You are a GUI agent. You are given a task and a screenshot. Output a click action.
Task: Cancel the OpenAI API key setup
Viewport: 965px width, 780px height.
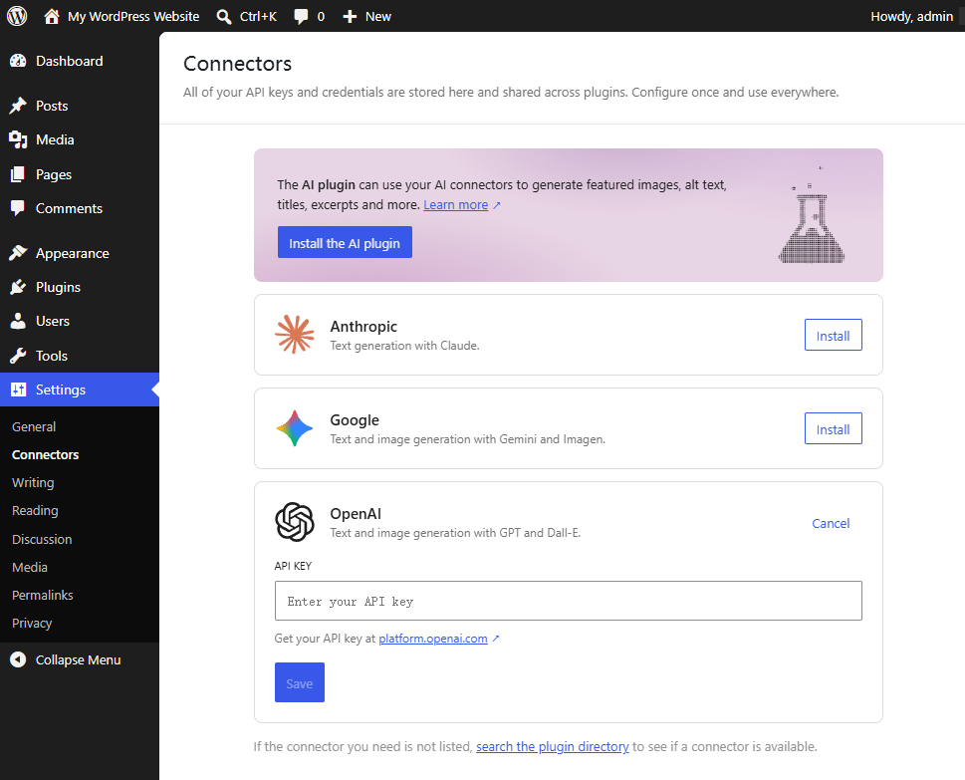(x=831, y=523)
